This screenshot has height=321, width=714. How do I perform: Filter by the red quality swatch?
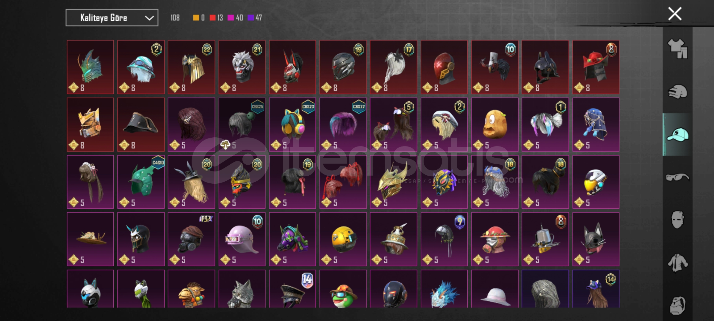click(x=212, y=18)
